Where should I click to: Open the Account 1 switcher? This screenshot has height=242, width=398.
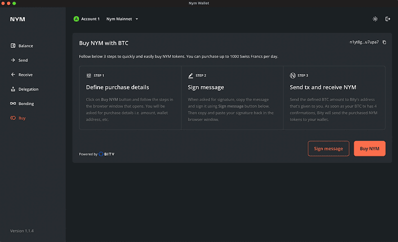(x=90, y=19)
